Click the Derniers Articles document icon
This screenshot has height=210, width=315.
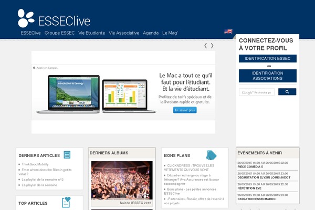67,155
